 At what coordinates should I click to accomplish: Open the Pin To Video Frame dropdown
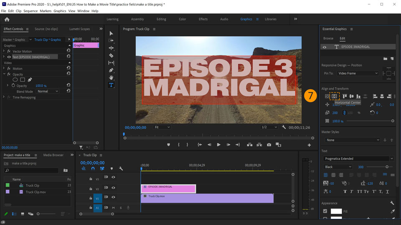click(358, 73)
